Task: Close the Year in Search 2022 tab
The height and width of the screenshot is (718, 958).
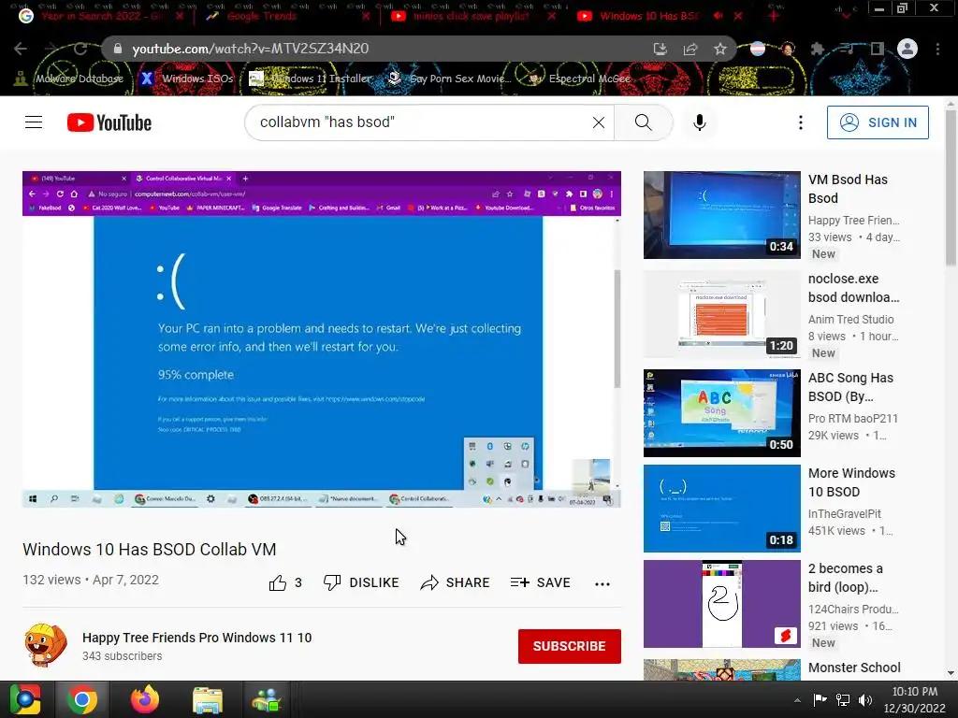Action: [x=179, y=17]
